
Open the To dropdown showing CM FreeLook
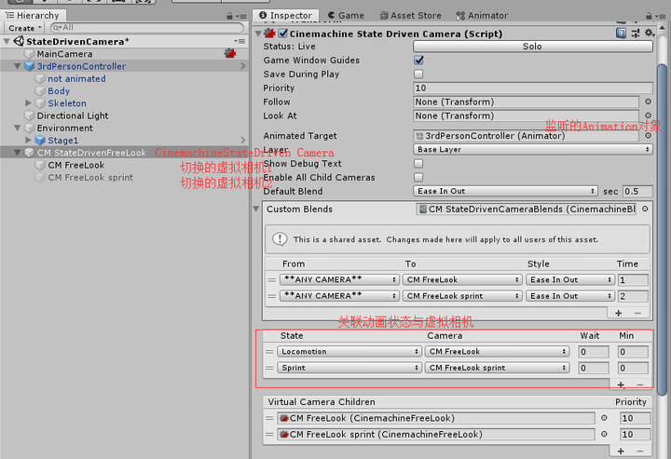tap(462, 279)
